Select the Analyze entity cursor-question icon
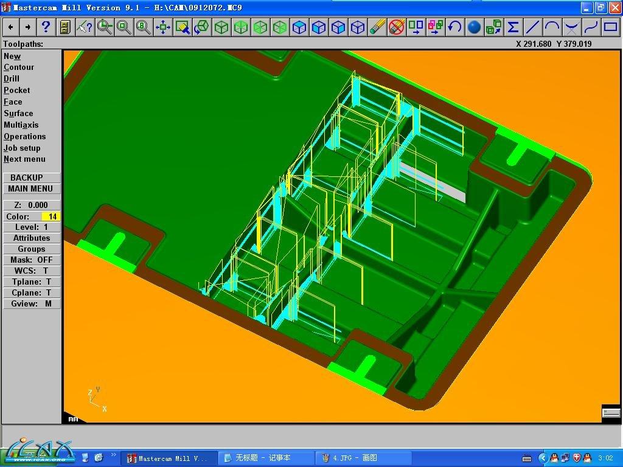This screenshot has width=623, height=467. pos(85,27)
